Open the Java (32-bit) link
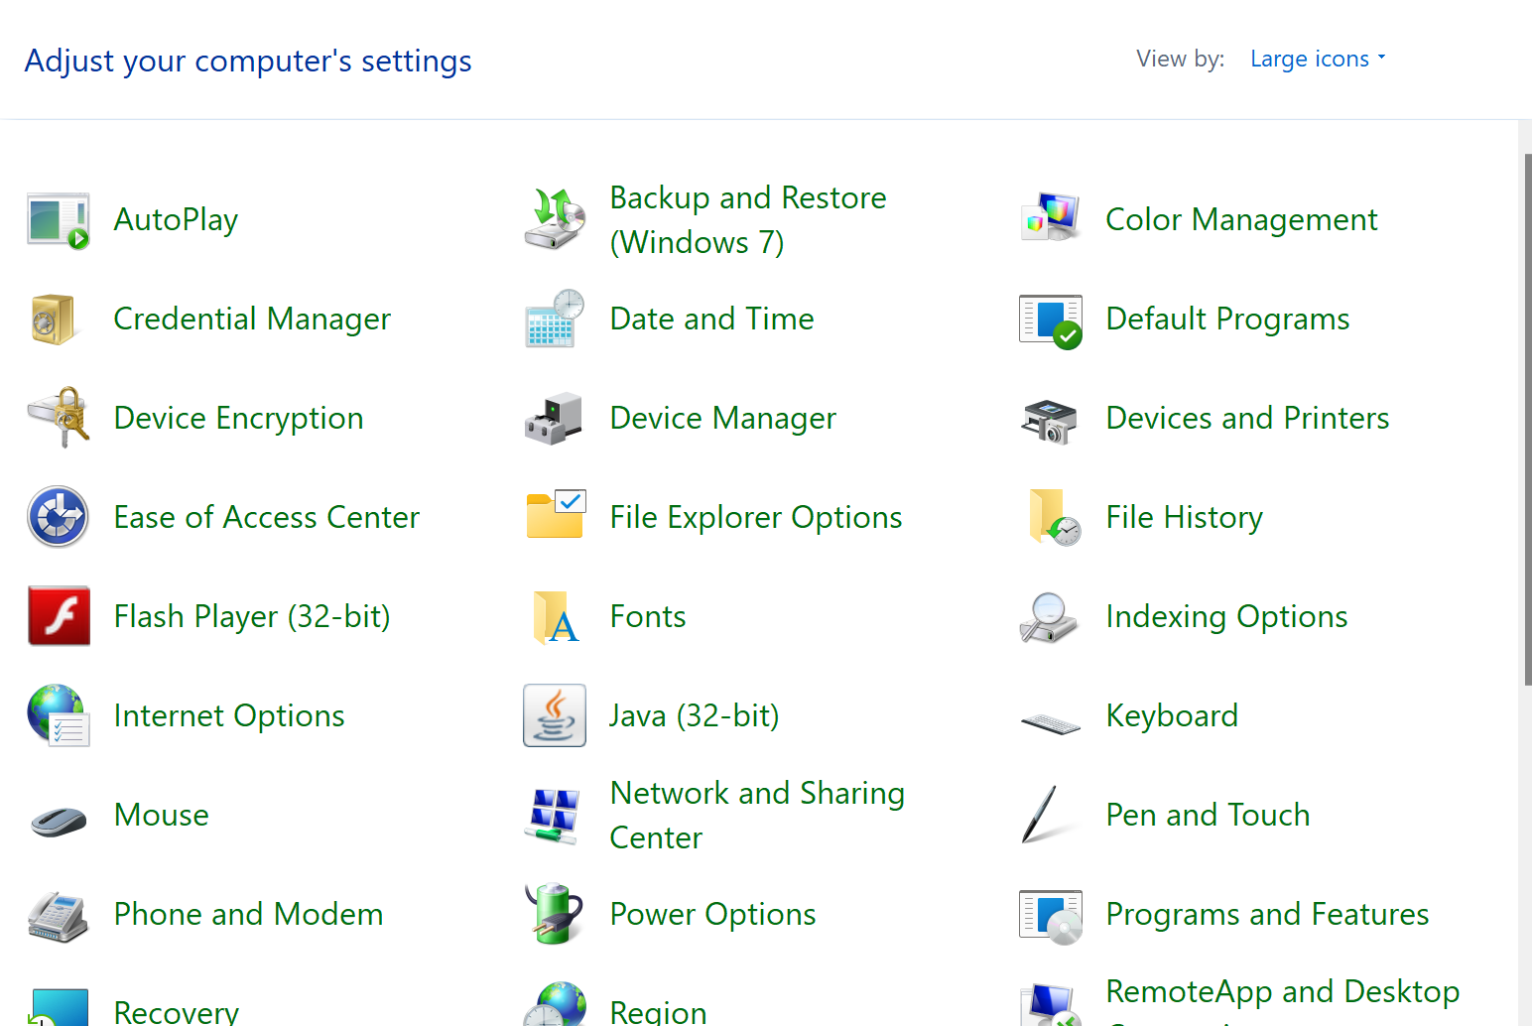Viewport: 1532px width, 1026px height. coord(694,716)
